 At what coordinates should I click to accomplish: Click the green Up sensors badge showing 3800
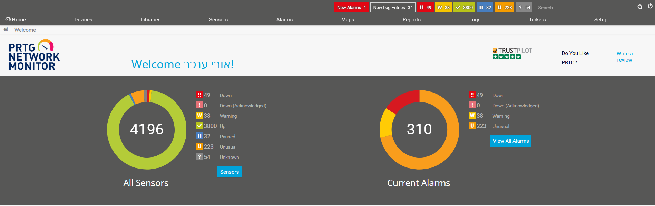point(464,7)
